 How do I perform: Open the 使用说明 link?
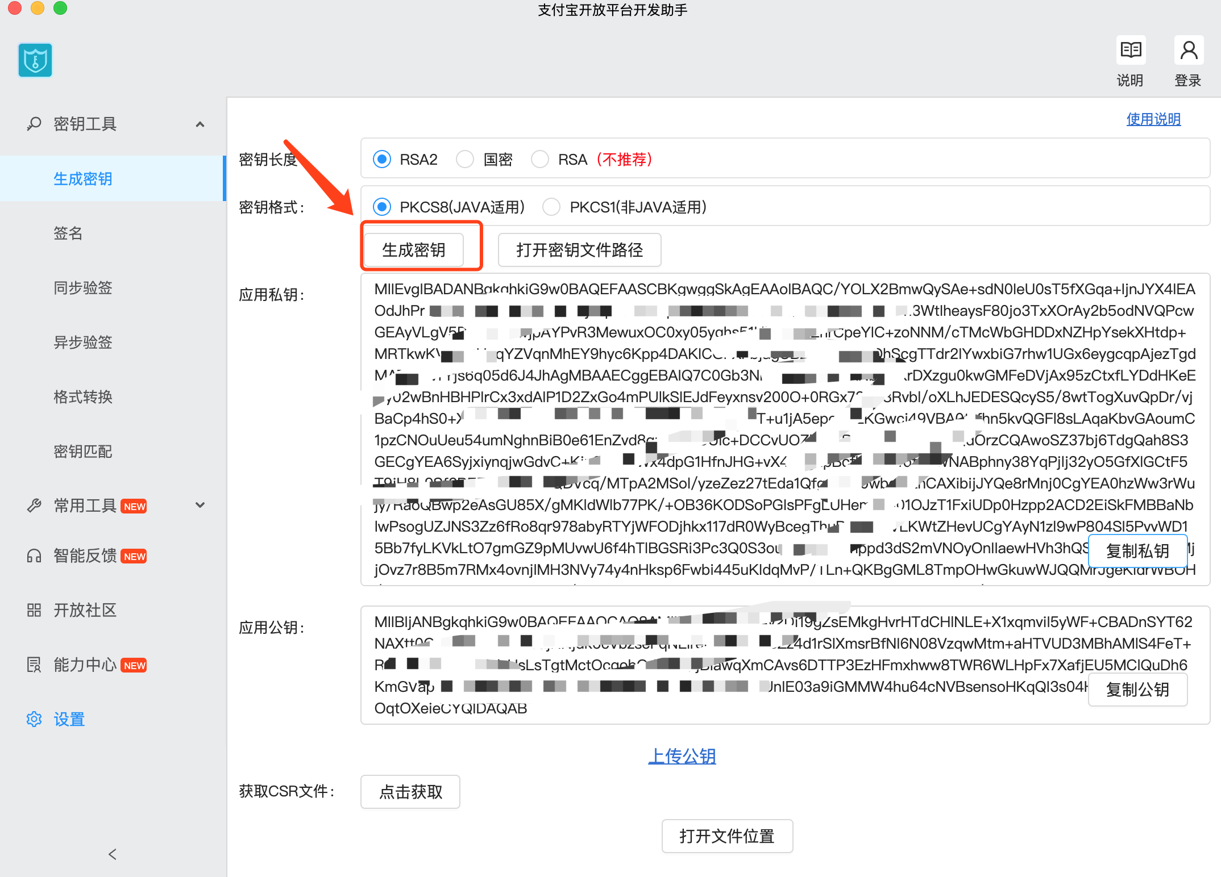click(1153, 119)
